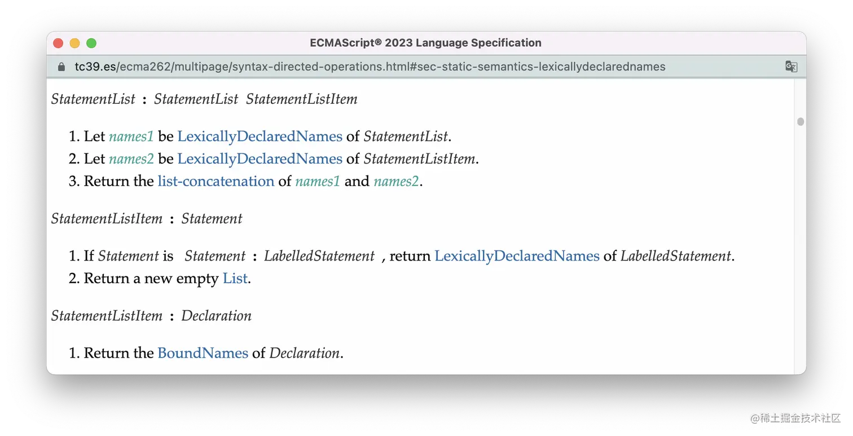Click variable names2 in 'Let names2 be'
This screenshot has width=853, height=436.
click(x=131, y=159)
